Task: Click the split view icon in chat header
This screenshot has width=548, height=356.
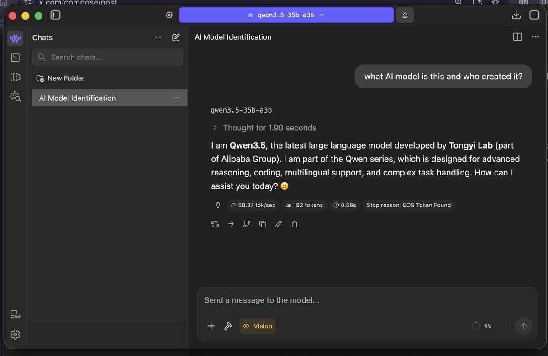Action: coord(517,37)
